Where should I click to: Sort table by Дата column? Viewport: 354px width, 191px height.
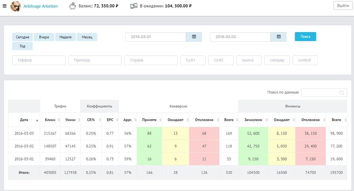24,120
